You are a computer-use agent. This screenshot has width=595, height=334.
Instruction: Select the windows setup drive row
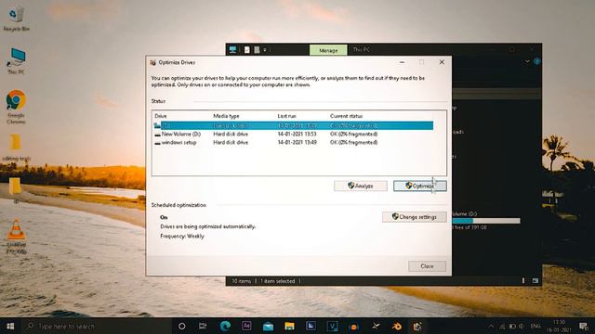tap(293, 142)
